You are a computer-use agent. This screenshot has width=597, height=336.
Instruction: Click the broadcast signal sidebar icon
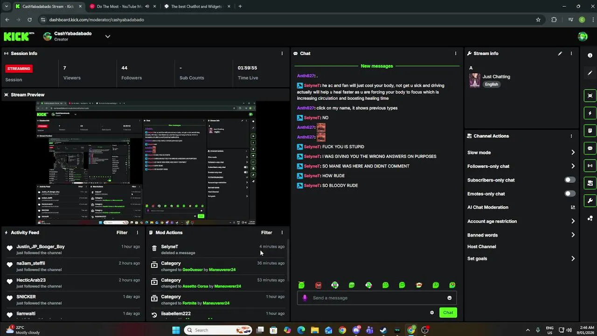point(590,166)
